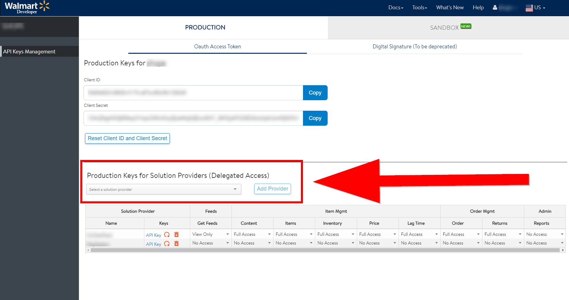This screenshot has width=569, height=300.
Task: Click the delete icon on the first provider row
Action: (x=176, y=235)
